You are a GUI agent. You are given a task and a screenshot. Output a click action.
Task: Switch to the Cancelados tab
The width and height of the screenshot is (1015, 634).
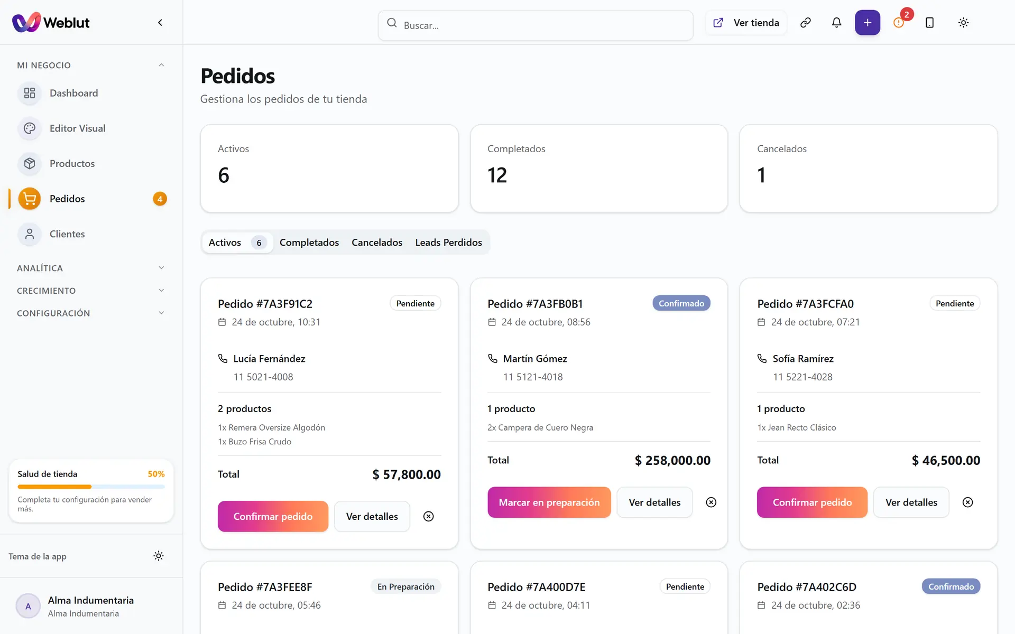pos(377,243)
